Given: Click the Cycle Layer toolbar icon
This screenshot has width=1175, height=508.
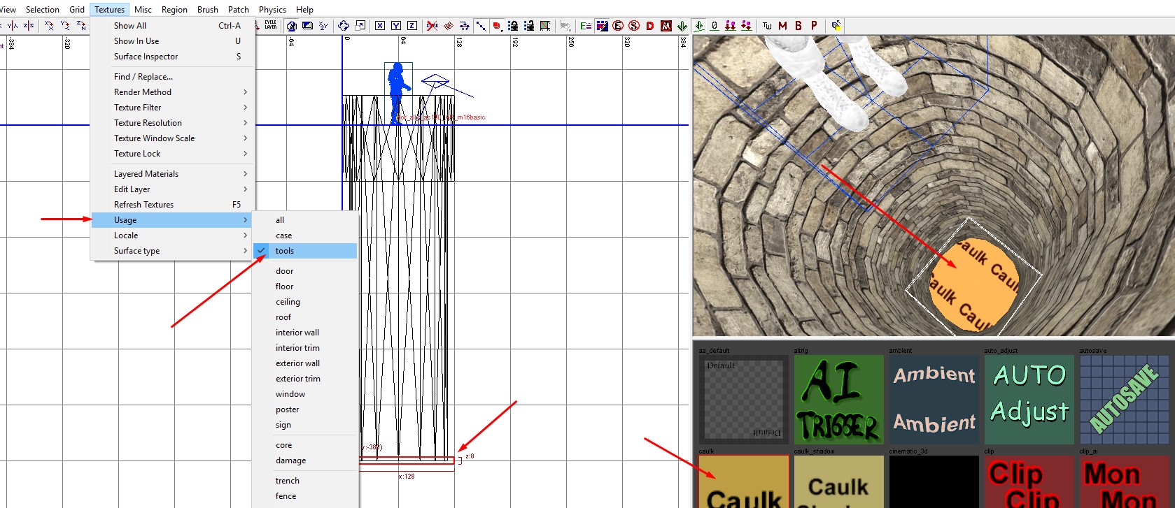Looking at the screenshot, I should [x=270, y=26].
